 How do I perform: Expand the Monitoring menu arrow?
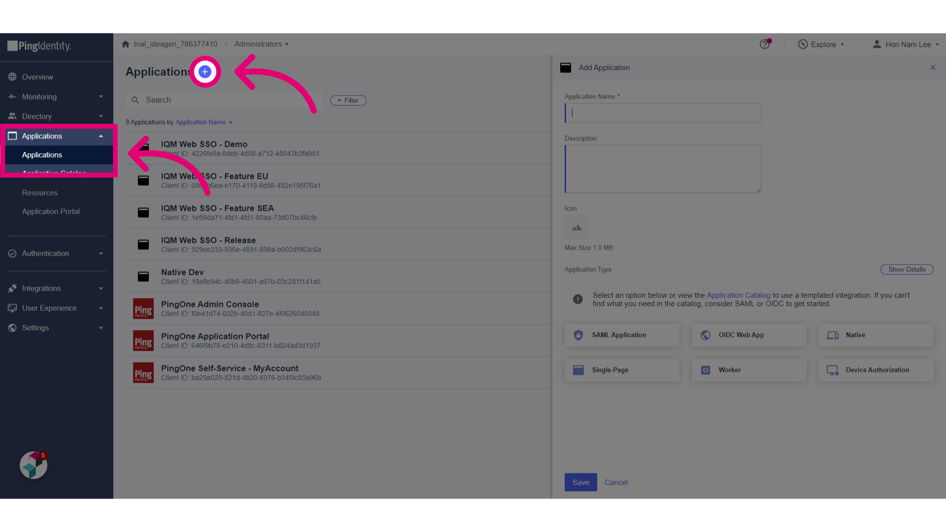[101, 97]
